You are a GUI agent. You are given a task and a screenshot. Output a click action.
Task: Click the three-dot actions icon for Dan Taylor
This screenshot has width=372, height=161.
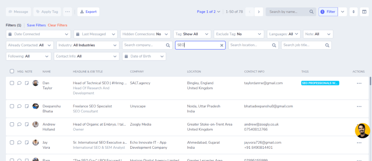coord(359,83)
